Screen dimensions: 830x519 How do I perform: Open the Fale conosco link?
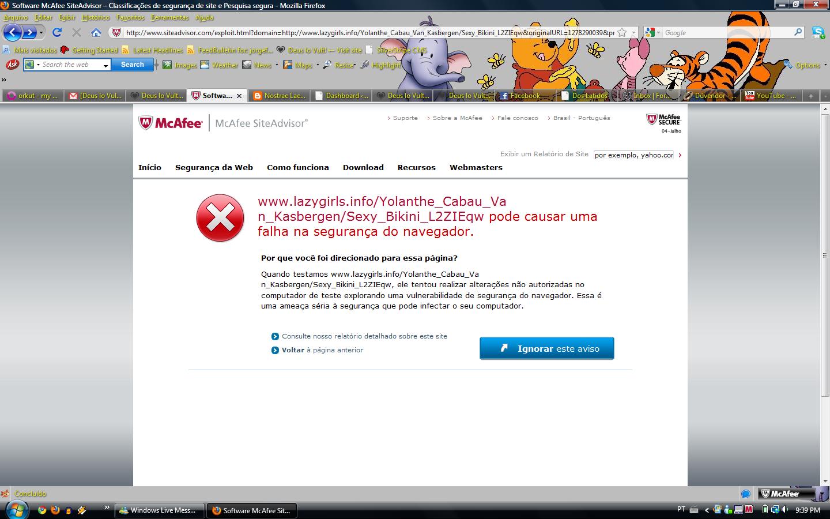point(518,118)
